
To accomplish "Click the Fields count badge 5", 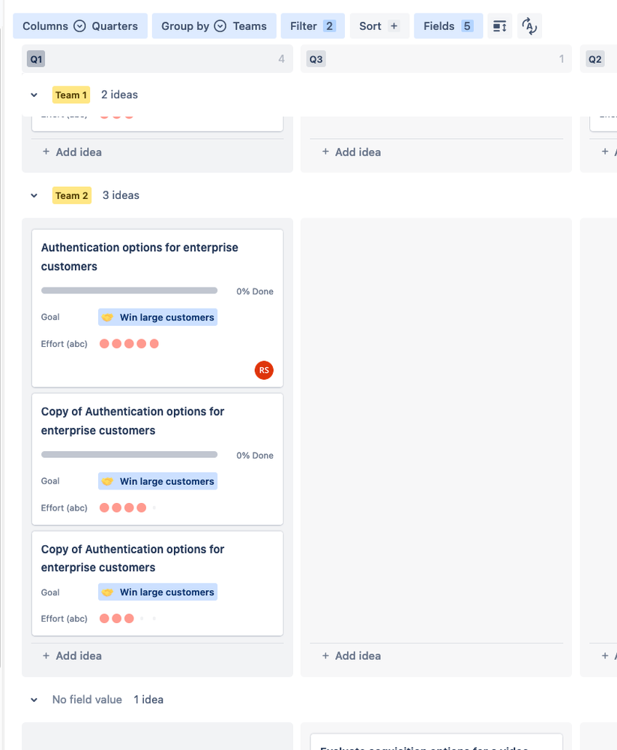I will point(467,26).
